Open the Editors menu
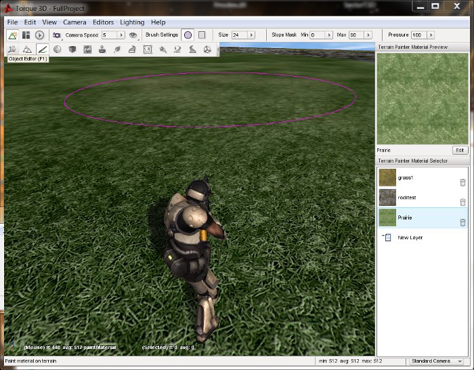 pyautogui.click(x=103, y=22)
